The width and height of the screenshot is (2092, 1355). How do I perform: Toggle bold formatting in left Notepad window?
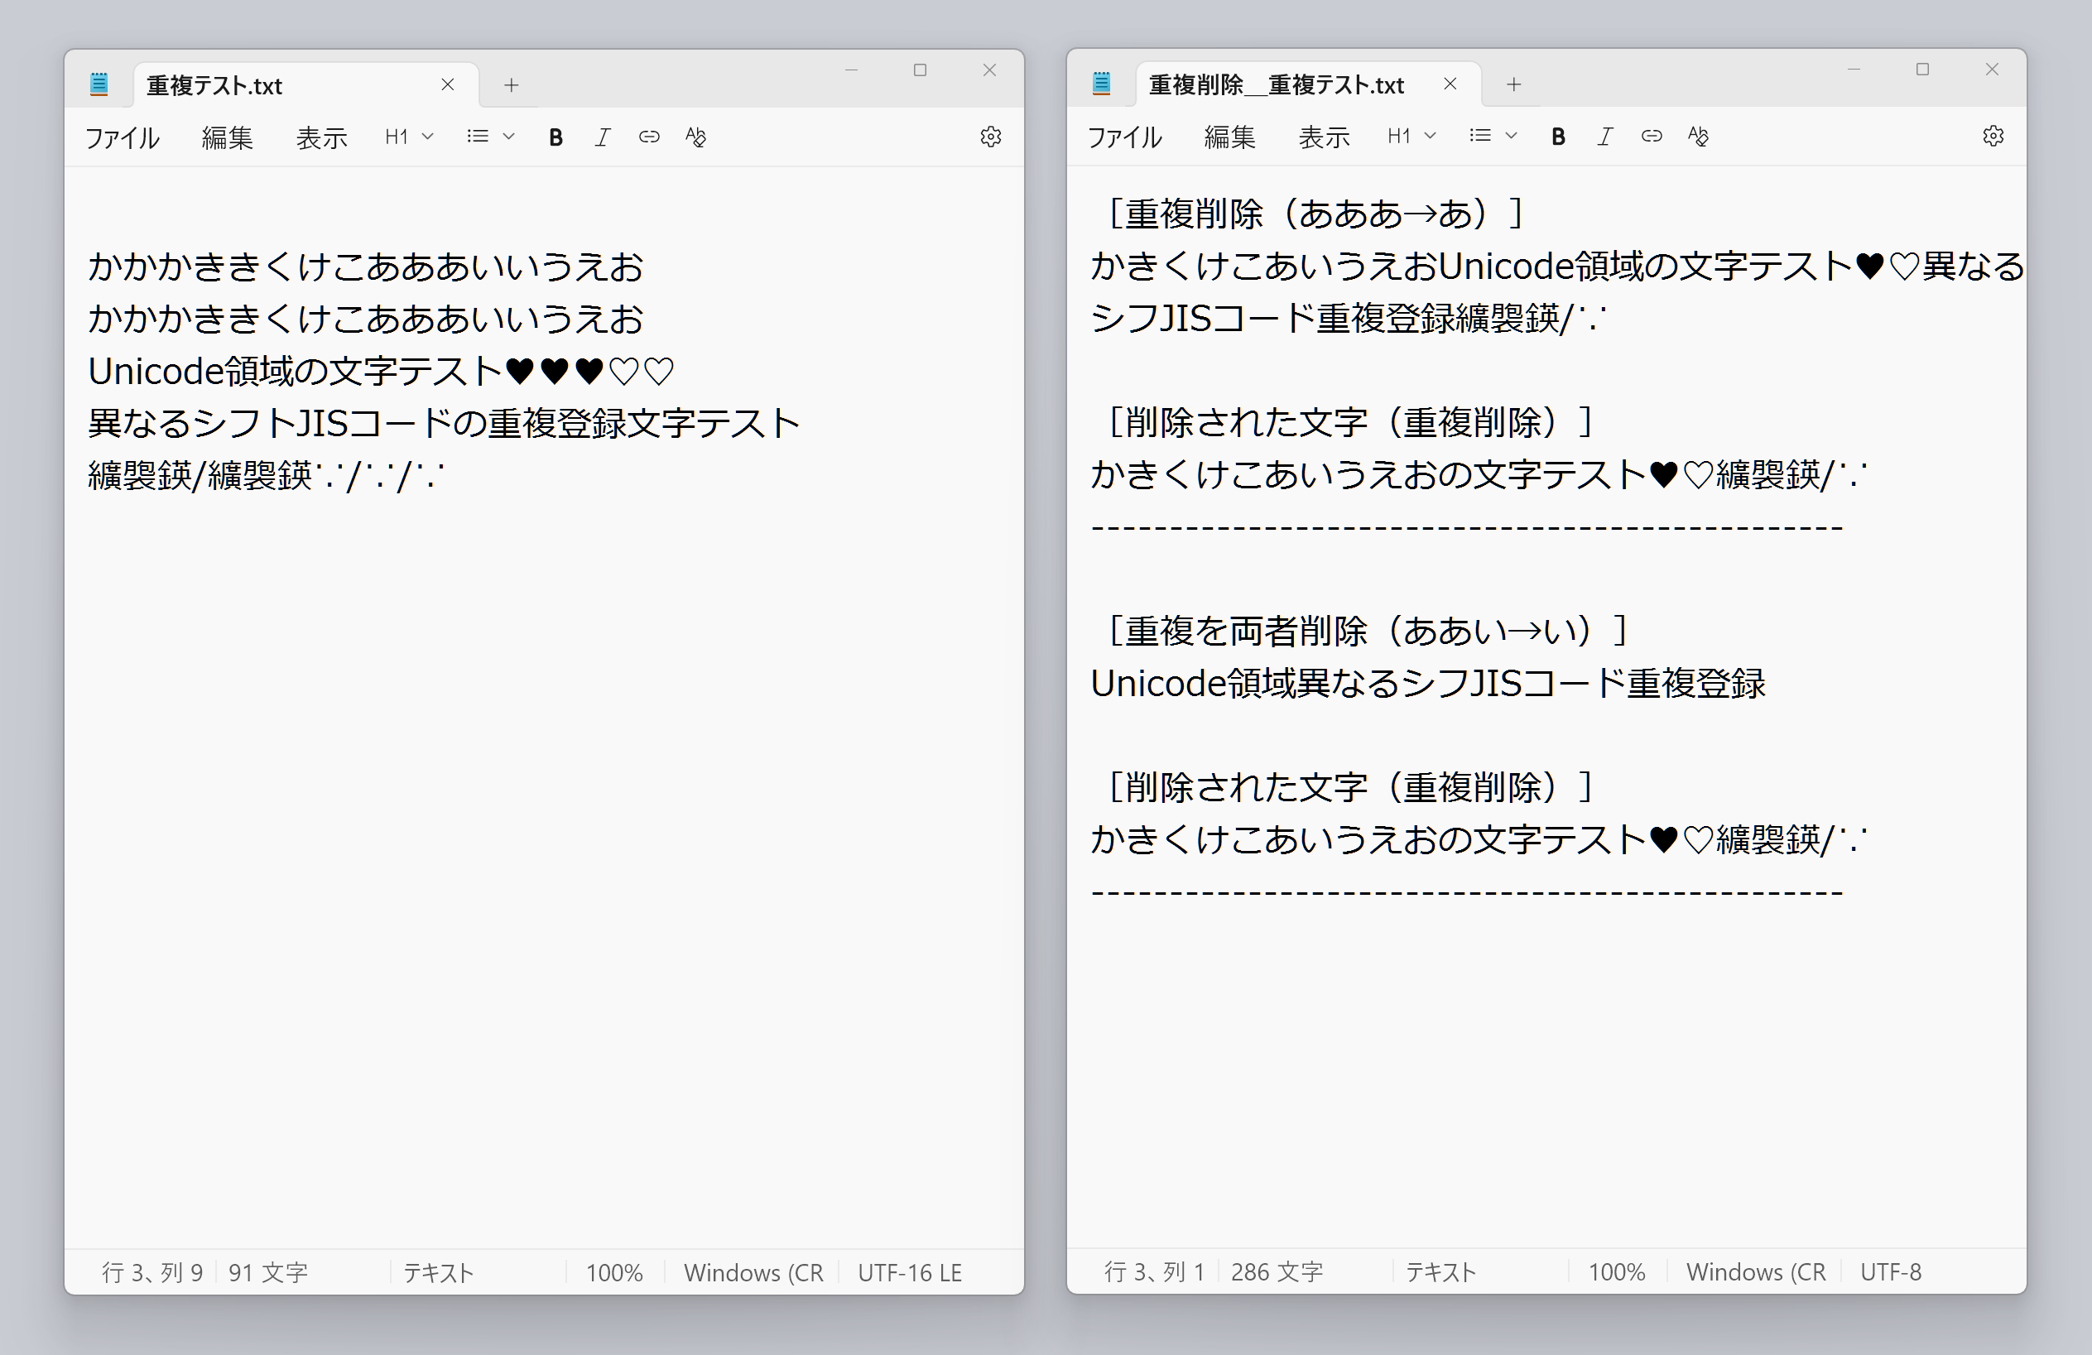[x=555, y=137]
